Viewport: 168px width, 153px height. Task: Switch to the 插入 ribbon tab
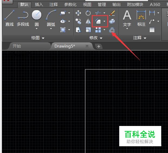[39, 5]
